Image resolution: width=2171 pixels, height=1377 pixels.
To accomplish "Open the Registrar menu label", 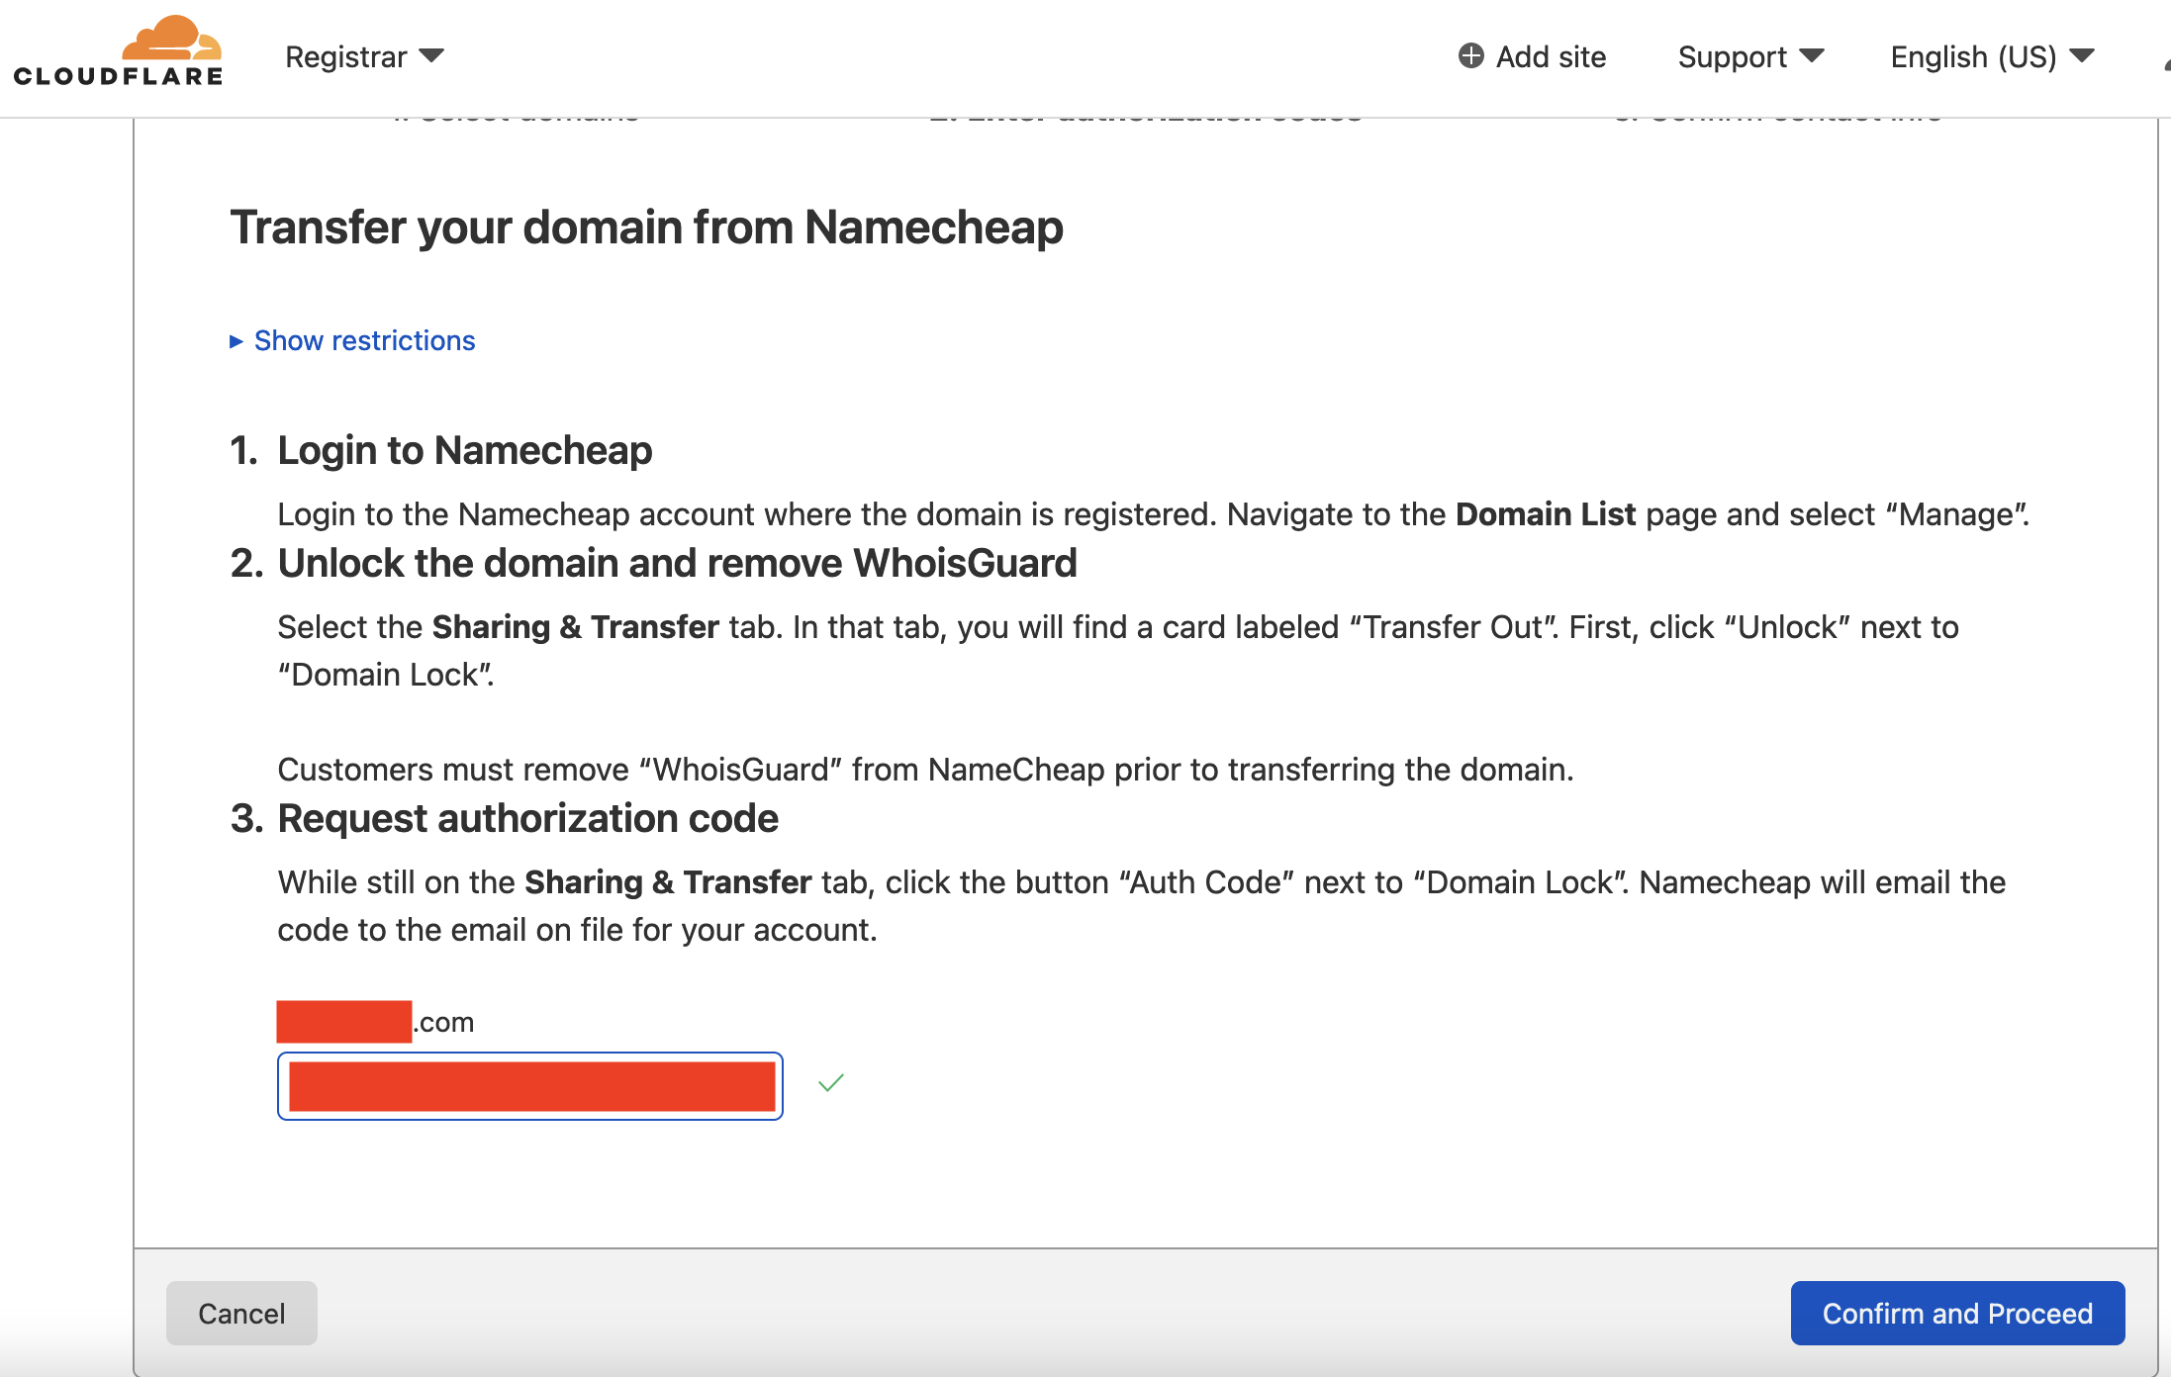I will pyautogui.click(x=346, y=56).
